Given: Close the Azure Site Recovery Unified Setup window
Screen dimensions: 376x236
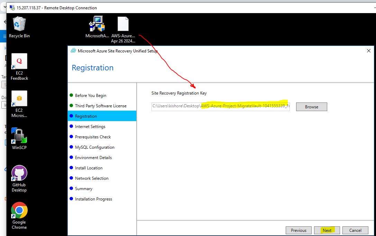Looking at the screenshot, I should click(x=368, y=51).
